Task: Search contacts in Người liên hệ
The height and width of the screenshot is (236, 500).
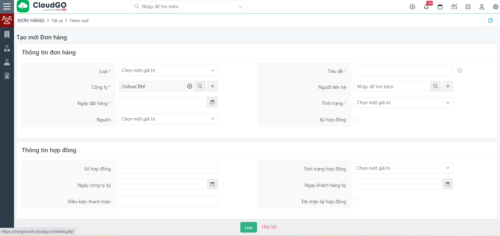Action: pyautogui.click(x=435, y=86)
